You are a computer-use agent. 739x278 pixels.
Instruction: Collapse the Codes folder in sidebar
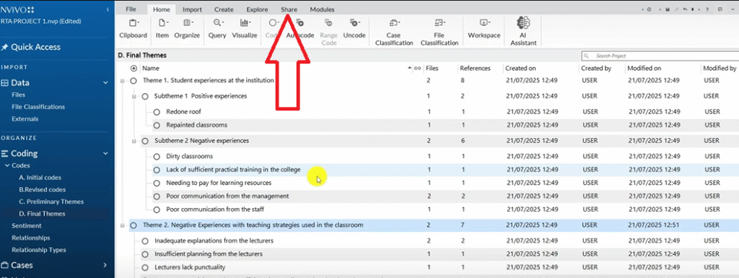pos(7,166)
